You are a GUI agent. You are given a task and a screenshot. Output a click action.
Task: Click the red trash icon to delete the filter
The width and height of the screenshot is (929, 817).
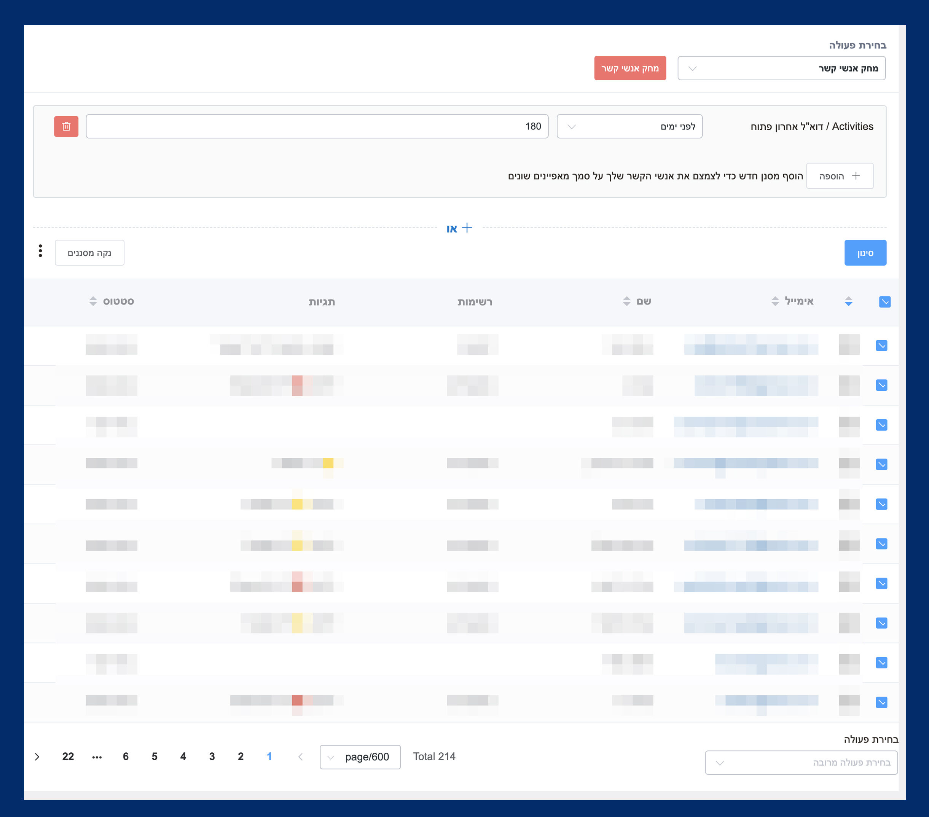click(66, 126)
